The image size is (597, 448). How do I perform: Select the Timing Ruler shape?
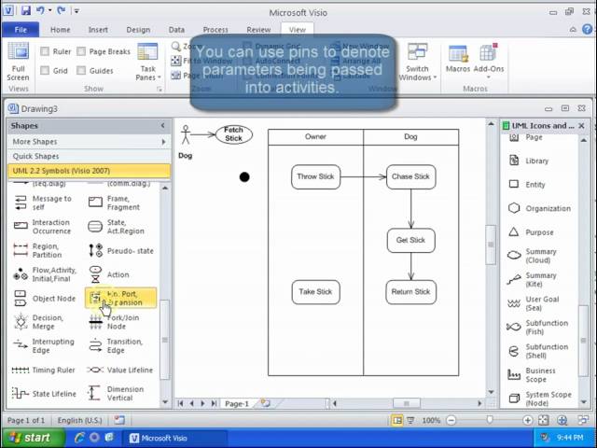(x=44, y=370)
